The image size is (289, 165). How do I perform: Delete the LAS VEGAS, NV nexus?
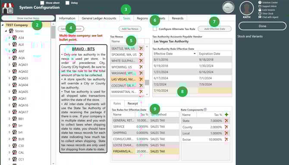(141, 79)
